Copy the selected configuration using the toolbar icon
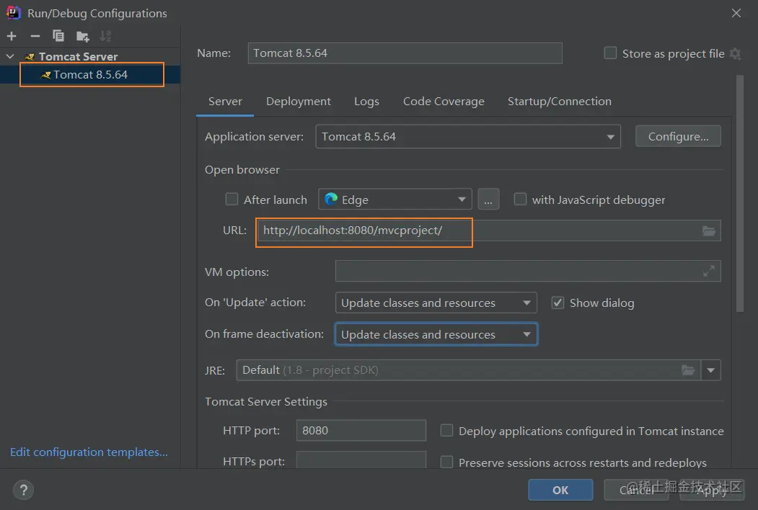This screenshot has height=510, width=758. (58, 36)
